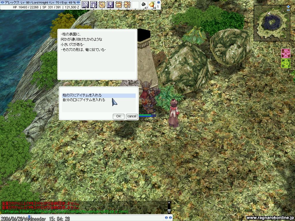Viewport: 295px width, 221px height.
Task: Toggle the hotkey bar's blue round button
Action: click(x=158, y=3)
